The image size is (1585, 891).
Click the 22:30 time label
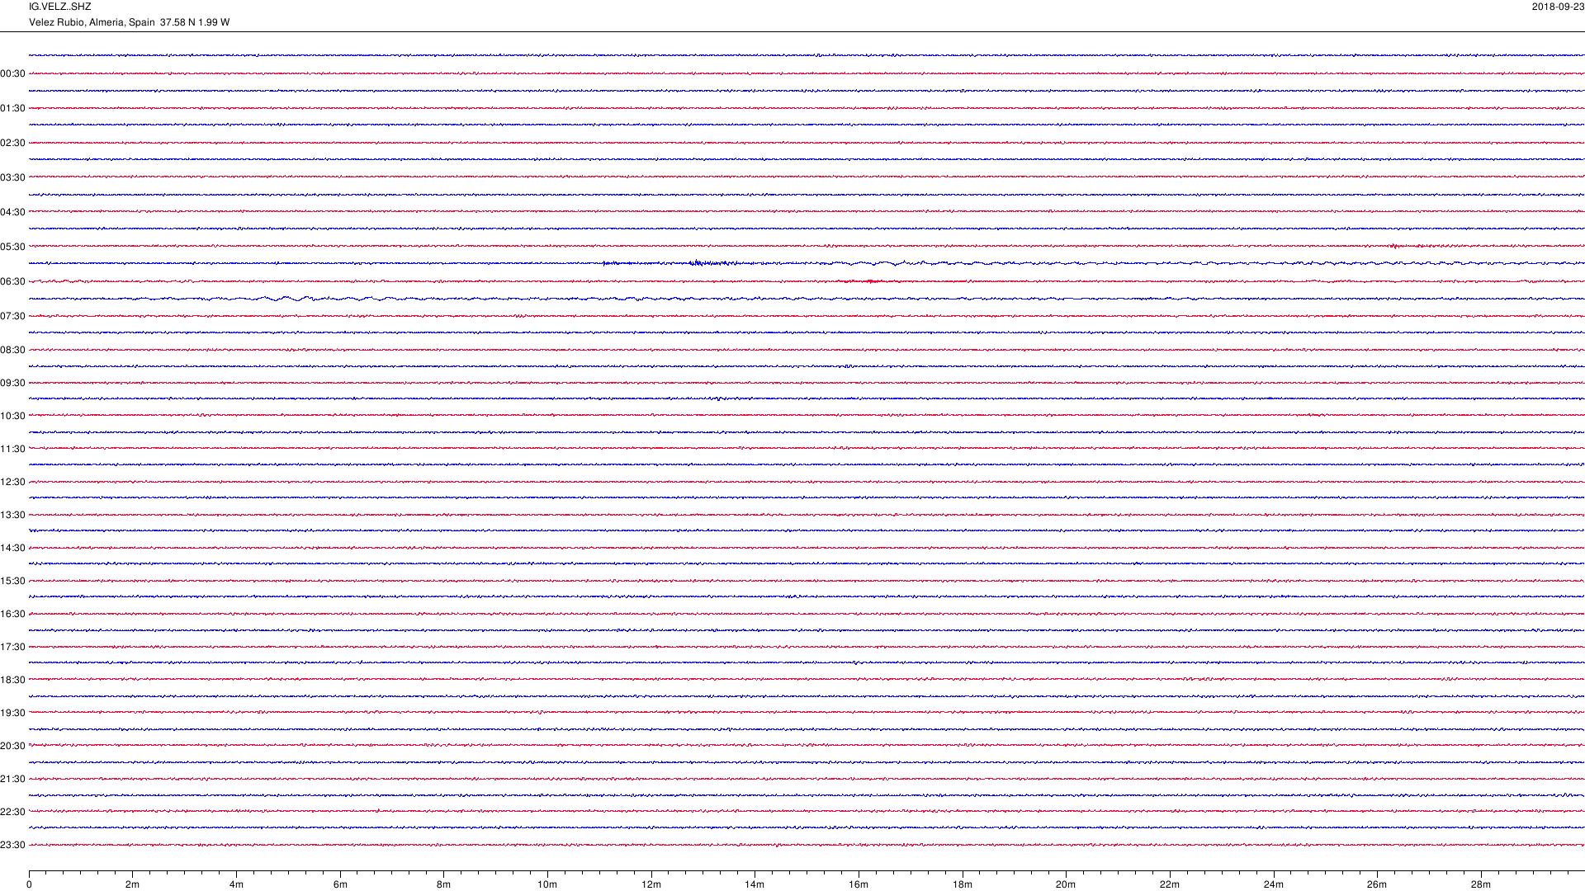(12, 812)
